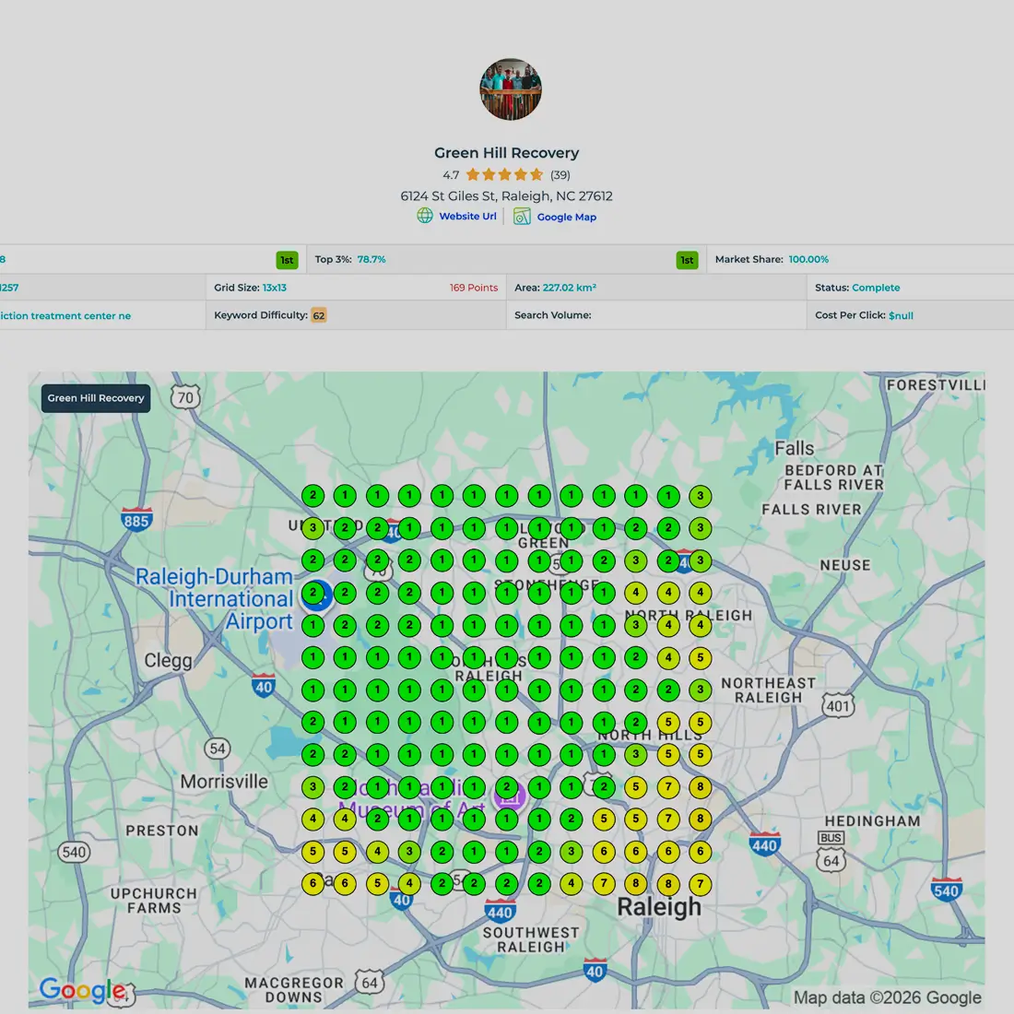Image resolution: width=1014 pixels, height=1014 pixels.
Task: Click the Map data ©2026 Google text
Action: coord(887,997)
